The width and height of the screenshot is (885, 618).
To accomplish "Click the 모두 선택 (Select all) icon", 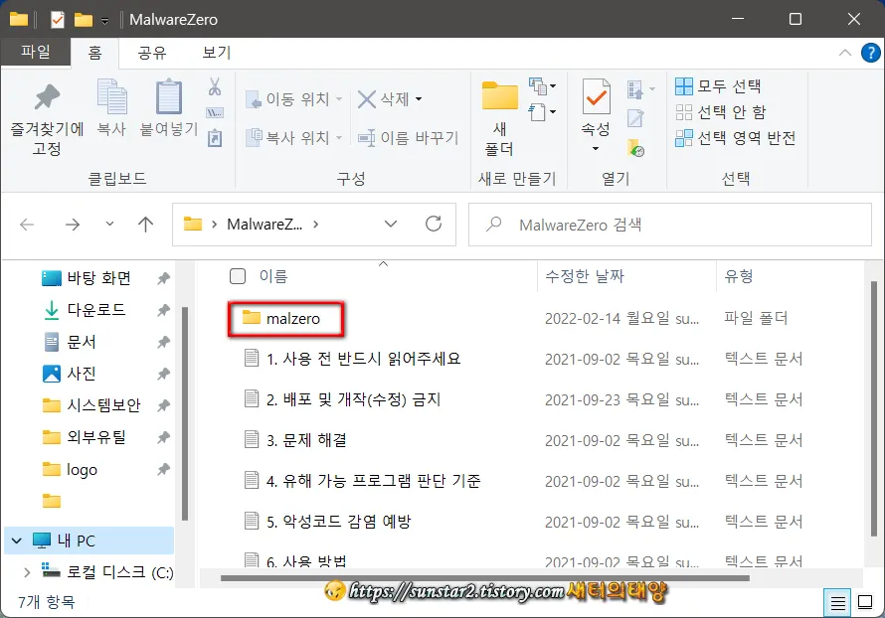I will (685, 85).
